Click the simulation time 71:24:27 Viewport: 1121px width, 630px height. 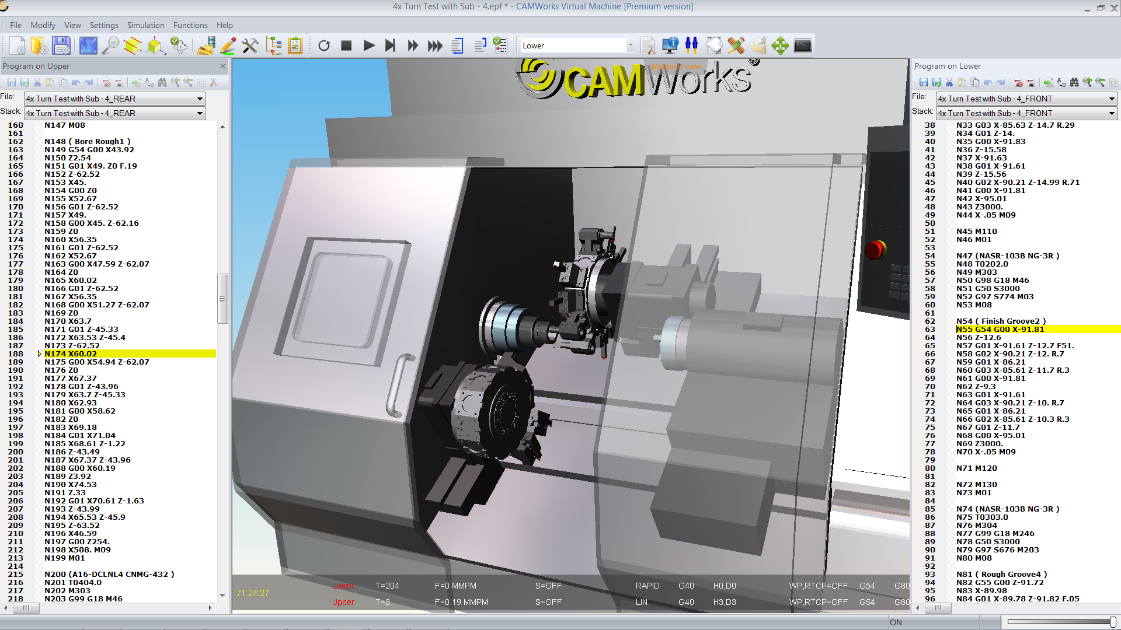(x=253, y=593)
